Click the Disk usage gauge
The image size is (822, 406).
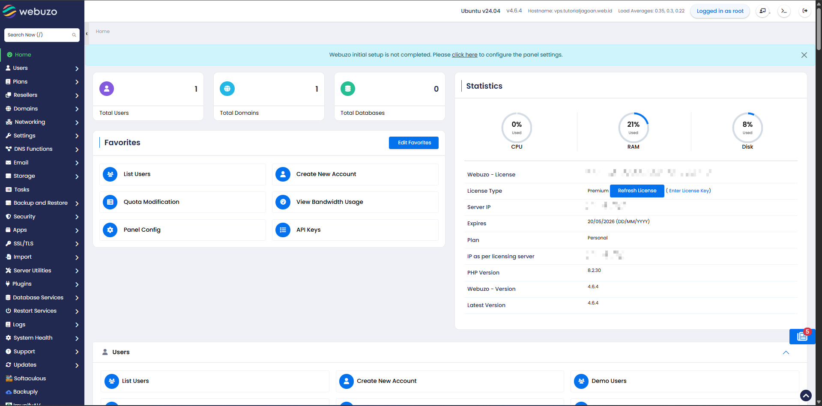tap(747, 128)
